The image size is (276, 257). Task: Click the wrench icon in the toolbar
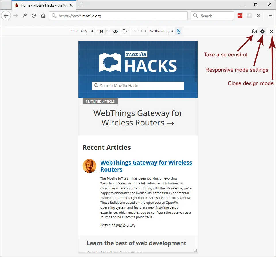[x=24, y=16]
